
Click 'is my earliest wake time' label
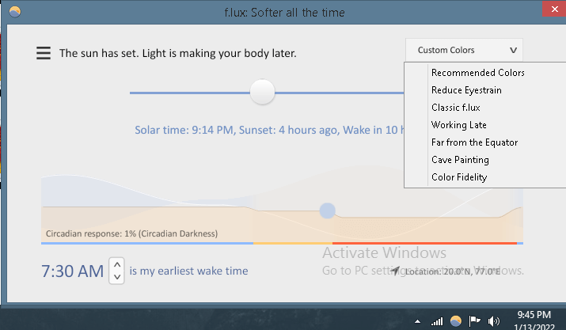(188, 271)
